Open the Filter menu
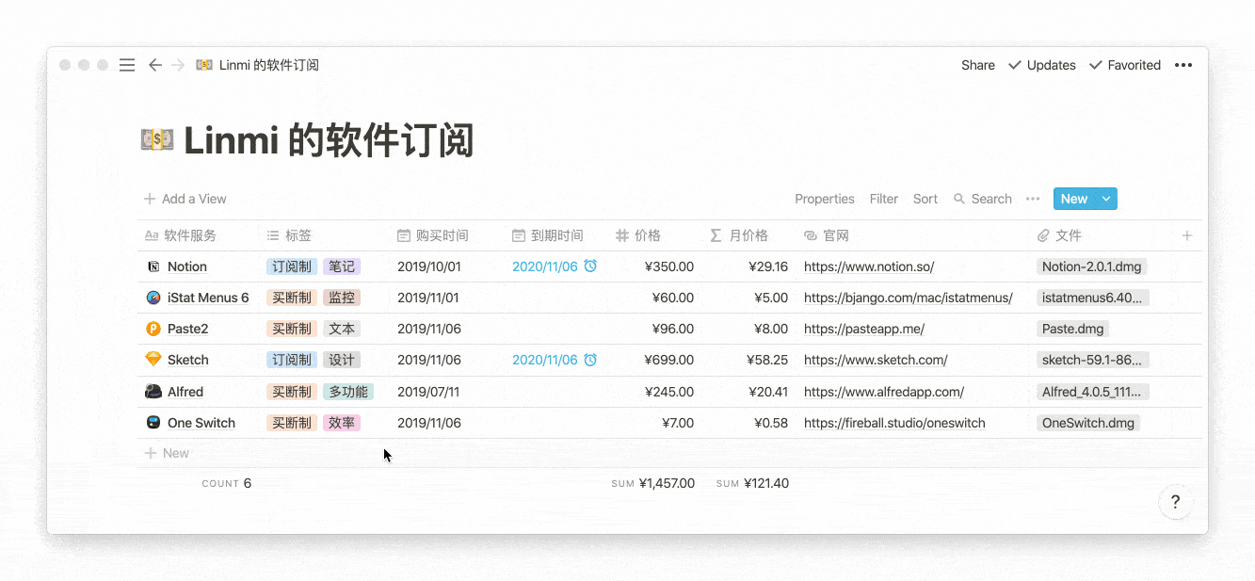This screenshot has width=1255, height=581. [x=884, y=199]
